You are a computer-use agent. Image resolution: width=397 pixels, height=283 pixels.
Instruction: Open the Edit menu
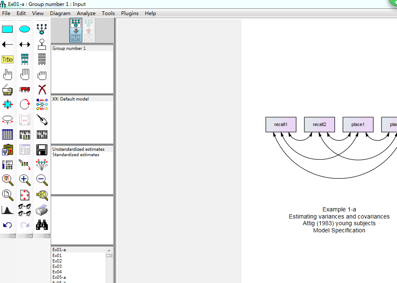(21, 13)
